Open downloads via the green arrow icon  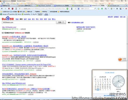coord(102,9)
